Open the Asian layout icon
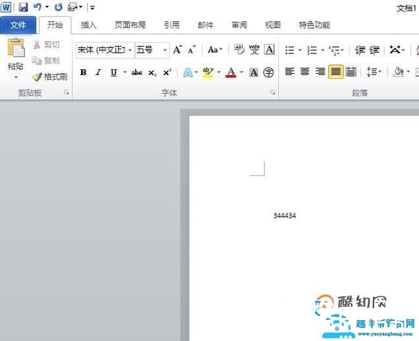The image size is (419, 341). coord(397,49)
